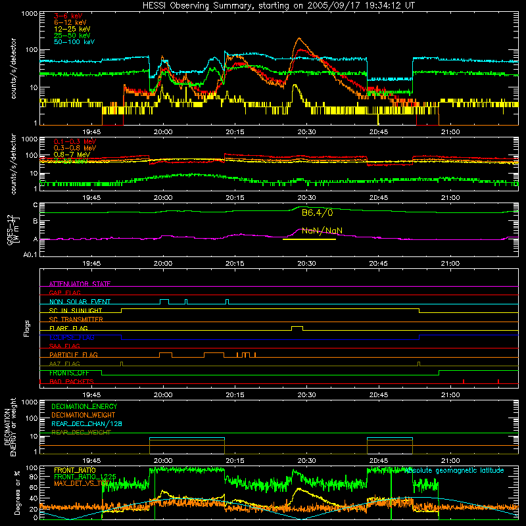
Task: Click the raised pulse on the FLARE_FLAG line
Action: pyautogui.click(x=297, y=327)
